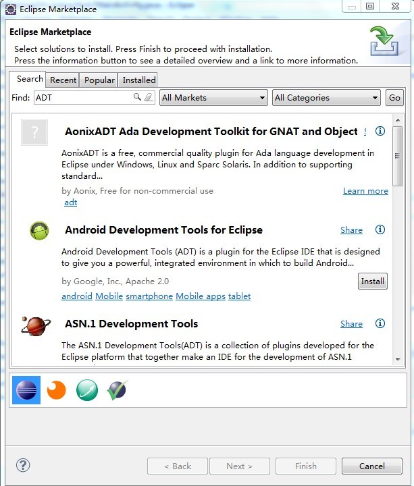The height and width of the screenshot is (486, 414).
Task: Click the install download arrow banner icon
Action: 384,41
